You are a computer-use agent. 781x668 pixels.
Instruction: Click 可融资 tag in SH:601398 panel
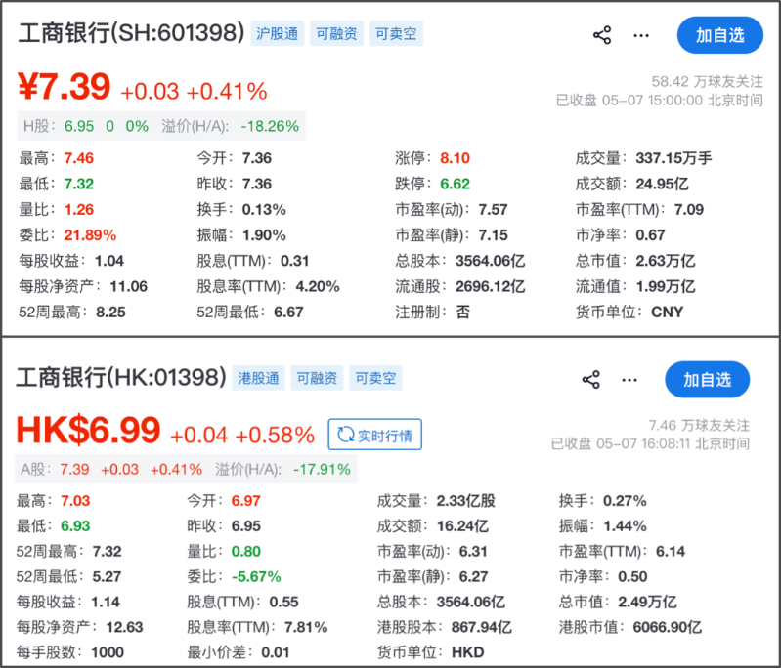pyautogui.click(x=336, y=33)
